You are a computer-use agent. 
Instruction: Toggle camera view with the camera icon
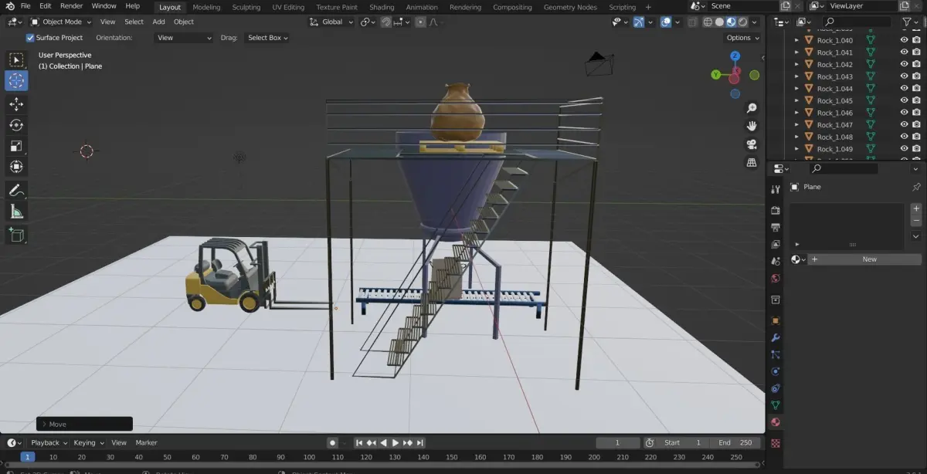(751, 144)
